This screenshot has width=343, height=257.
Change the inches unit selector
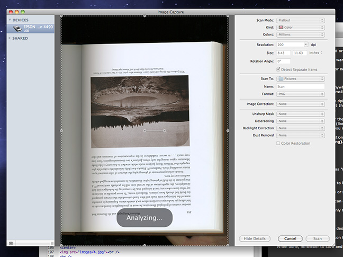click(315, 53)
